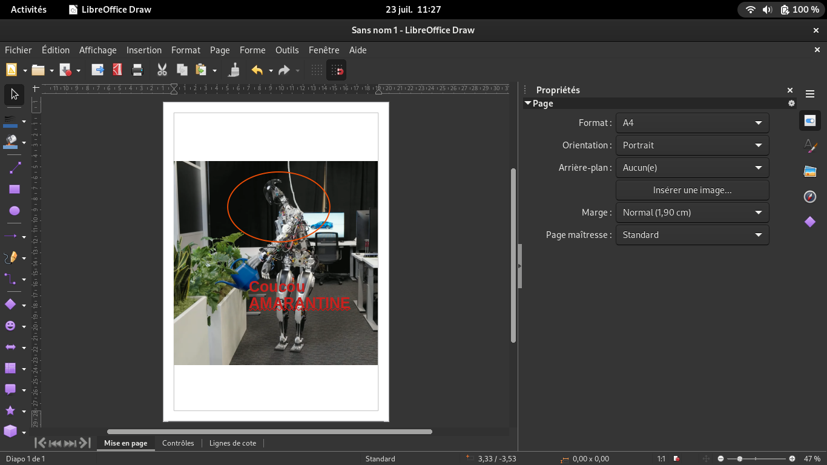
Task: Zoom in with the plus button
Action: (792, 459)
